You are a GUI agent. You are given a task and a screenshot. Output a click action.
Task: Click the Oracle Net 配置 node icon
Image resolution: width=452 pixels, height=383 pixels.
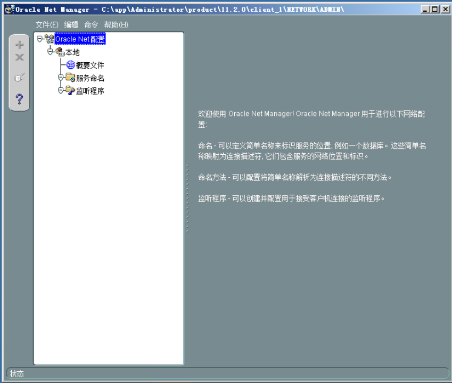click(50, 39)
